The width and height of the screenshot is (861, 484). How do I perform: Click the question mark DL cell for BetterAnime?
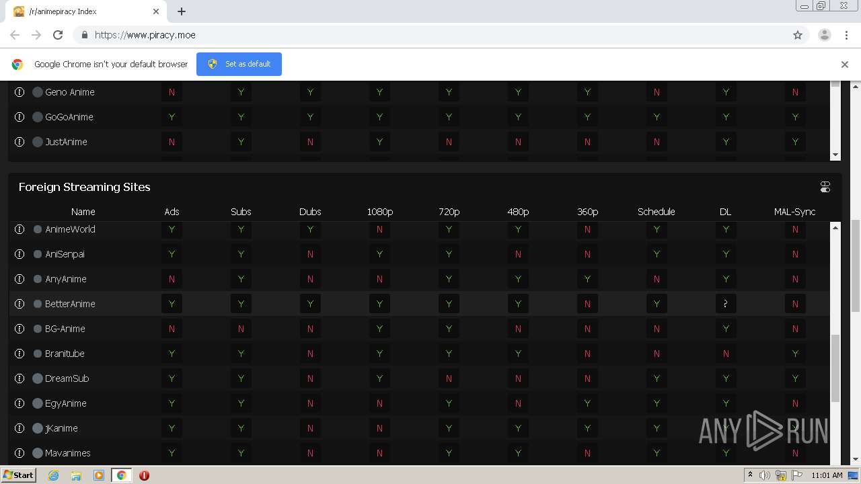pos(726,304)
